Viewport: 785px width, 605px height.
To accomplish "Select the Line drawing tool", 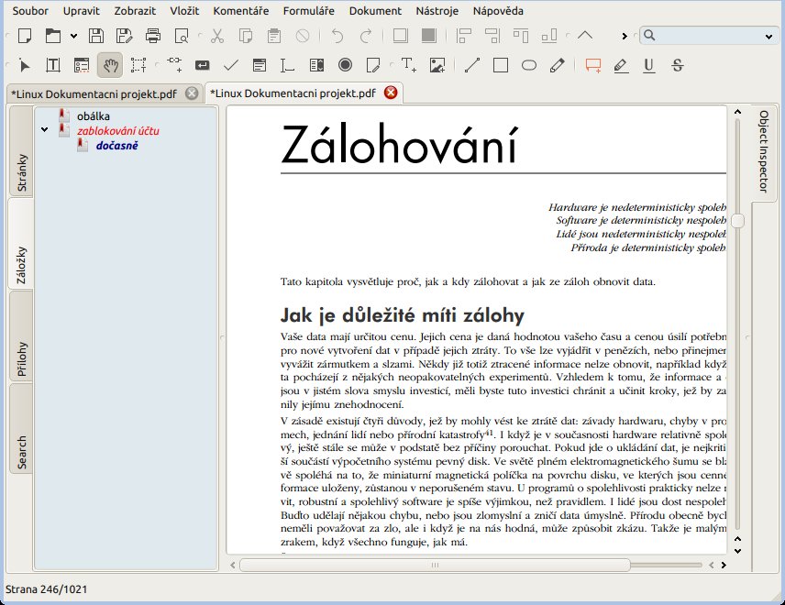I will click(x=472, y=65).
